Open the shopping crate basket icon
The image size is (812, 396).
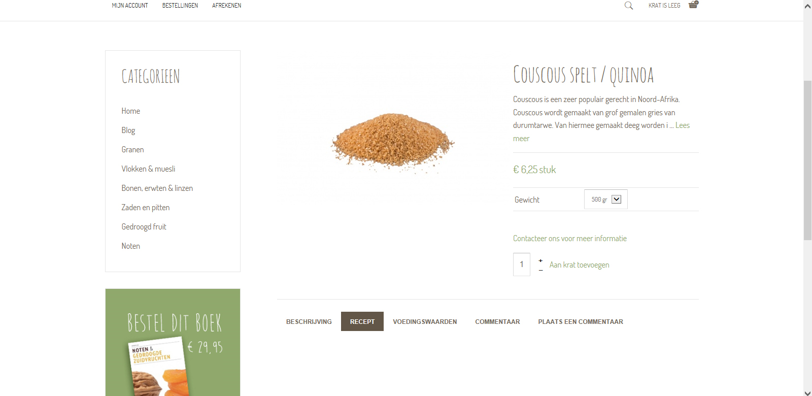point(693,5)
